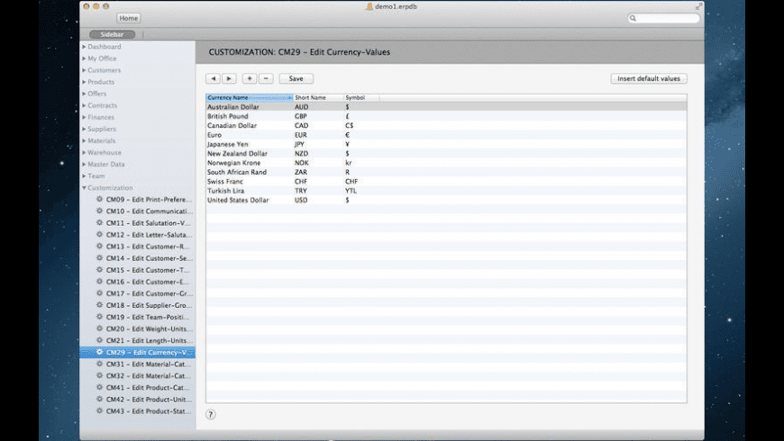
Task: Sort by Symbol column header
Action: [361, 97]
